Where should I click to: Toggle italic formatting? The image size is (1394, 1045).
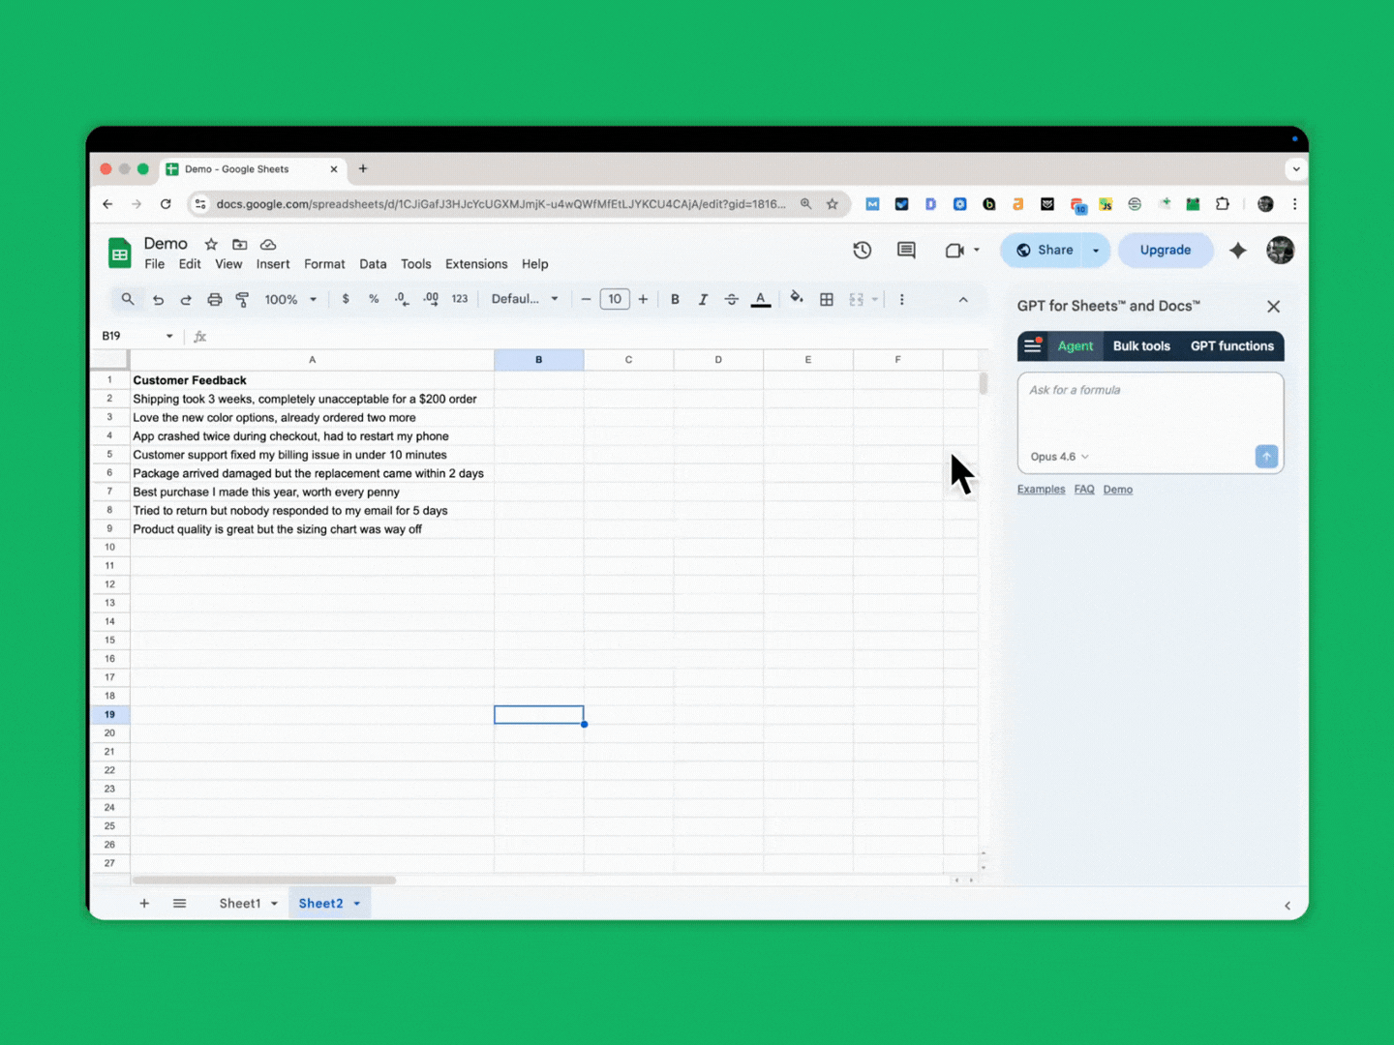pos(703,299)
